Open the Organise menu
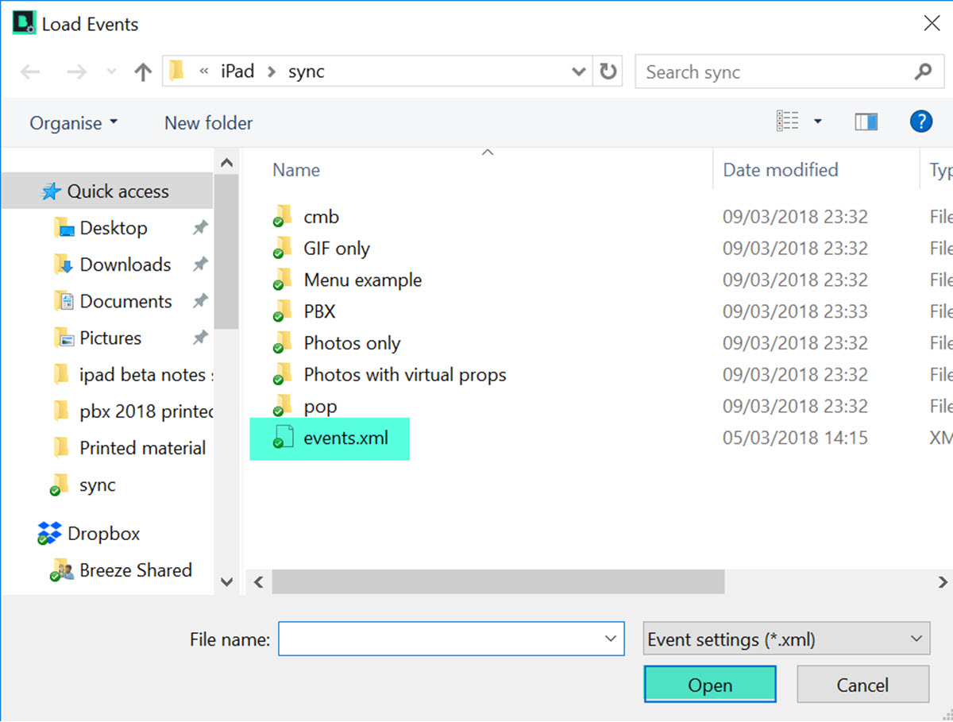Image resolution: width=953 pixels, height=722 pixels. point(73,123)
